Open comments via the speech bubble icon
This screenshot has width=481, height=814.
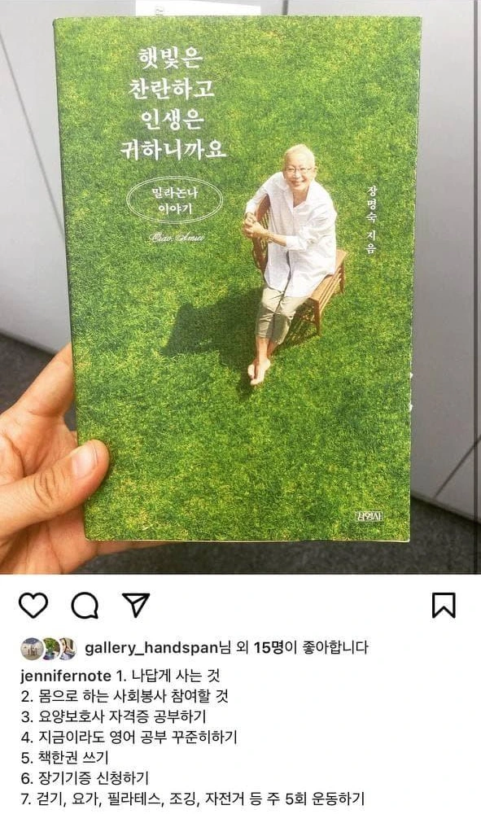tap(85, 606)
